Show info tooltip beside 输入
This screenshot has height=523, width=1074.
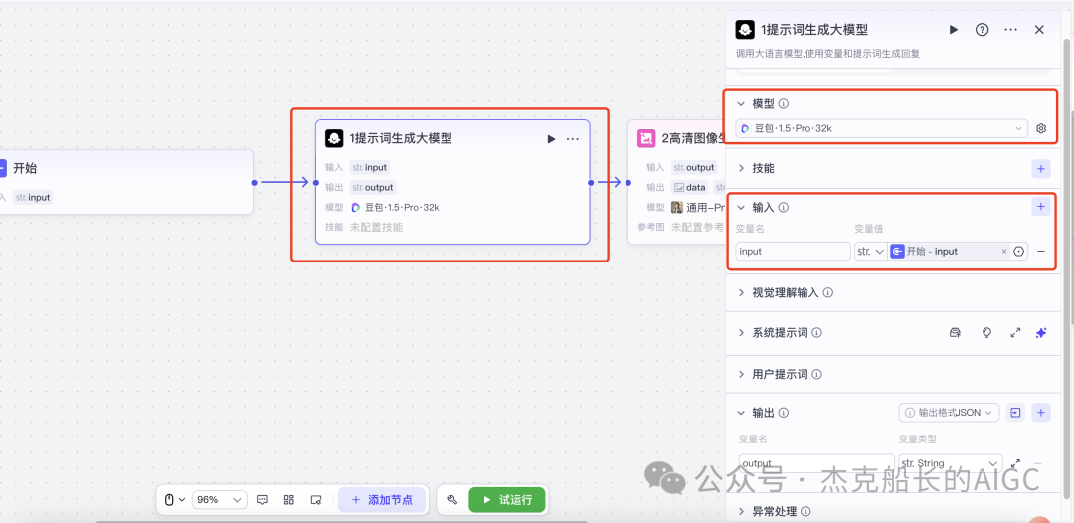pos(785,207)
